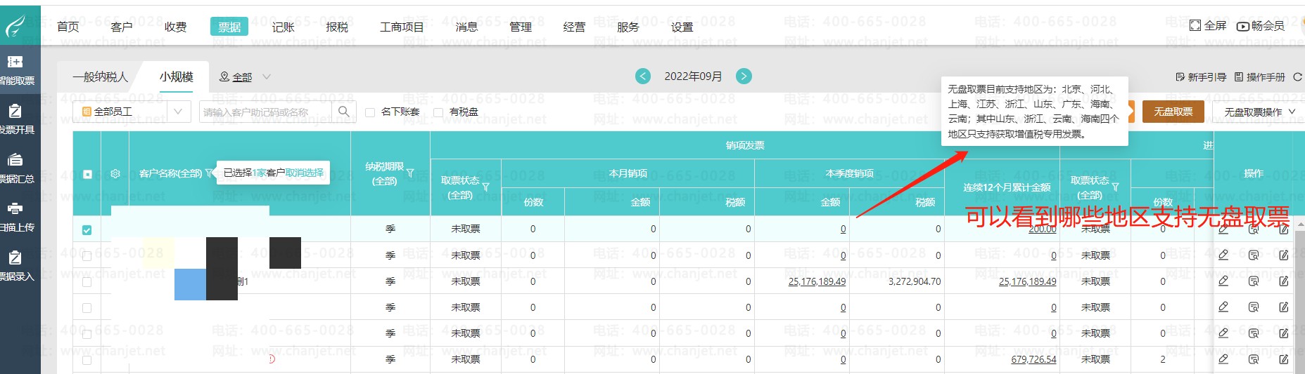Image resolution: width=1305 pixels, height=374 pixels.
Task: Open 本季度销项 amount 25,176,189.49 link
Action: point(817,281)
